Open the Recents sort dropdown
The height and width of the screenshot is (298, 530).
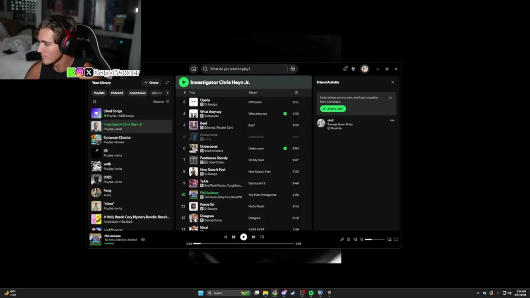[161, 101]
